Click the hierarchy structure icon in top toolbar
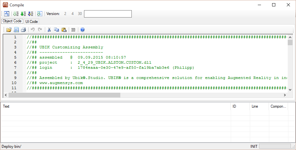 coord(6,14)
